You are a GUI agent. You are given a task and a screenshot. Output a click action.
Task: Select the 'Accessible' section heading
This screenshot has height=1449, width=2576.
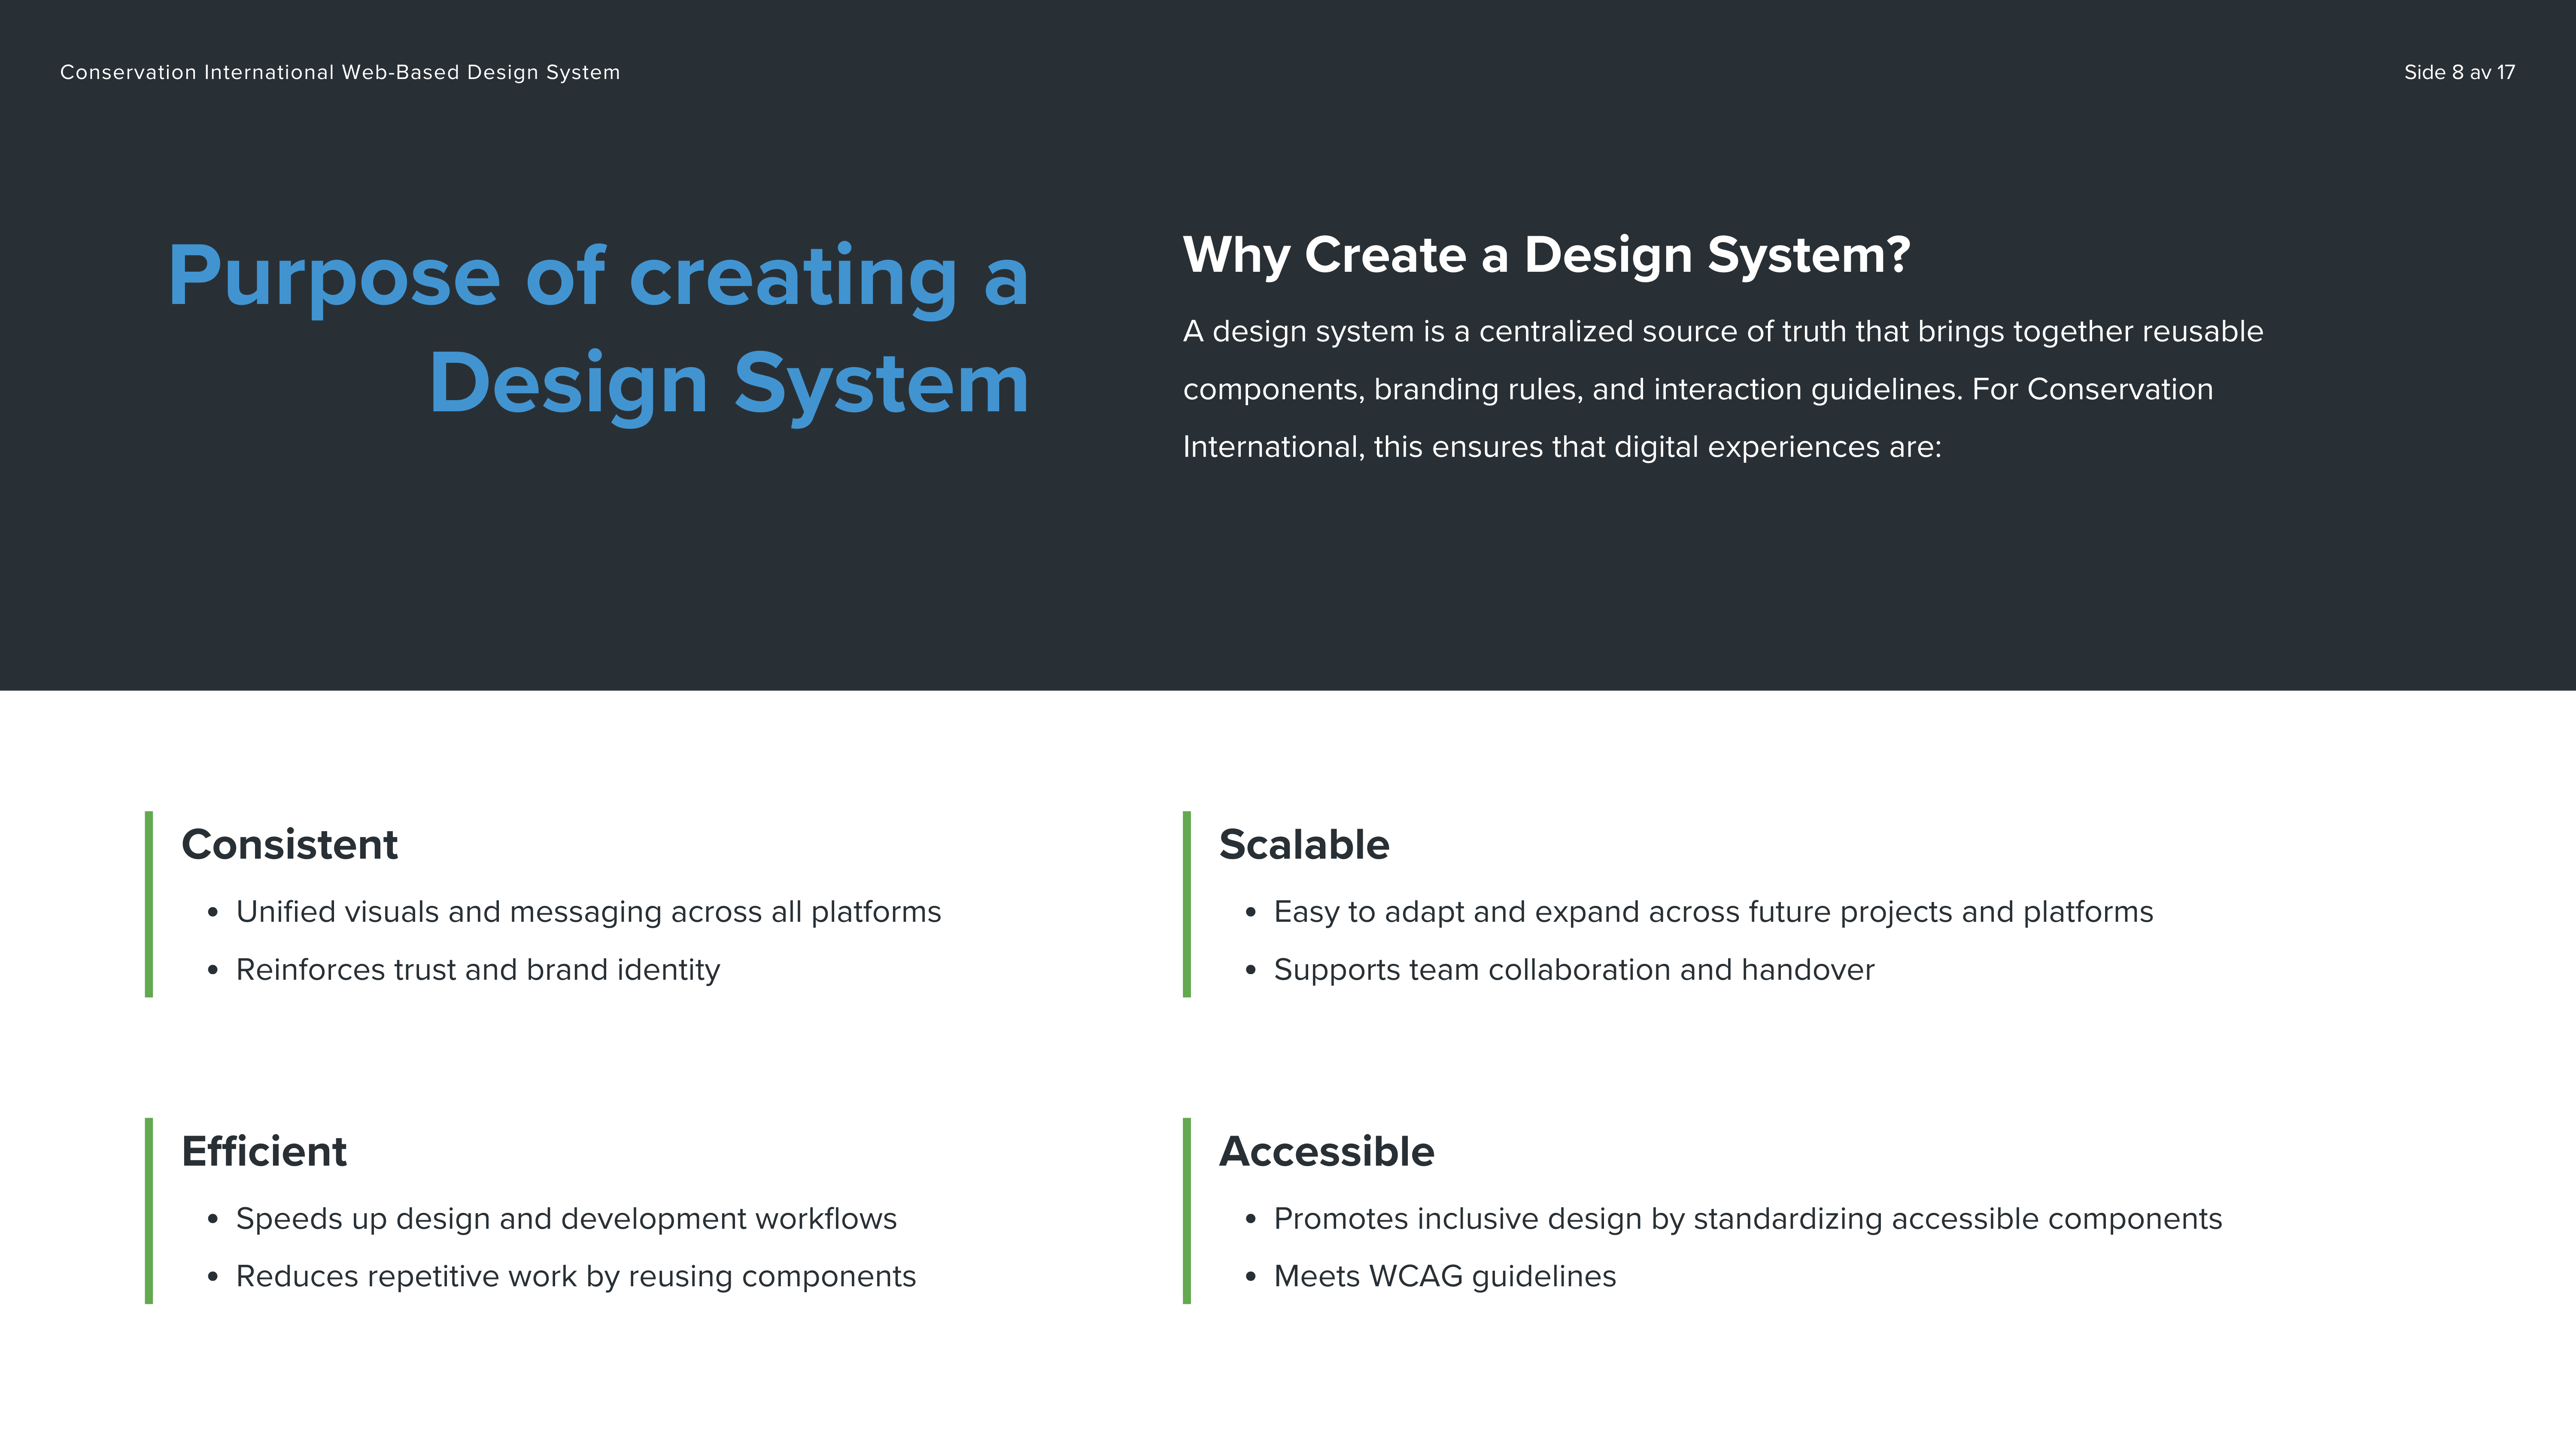[x=1326, y=1152]
